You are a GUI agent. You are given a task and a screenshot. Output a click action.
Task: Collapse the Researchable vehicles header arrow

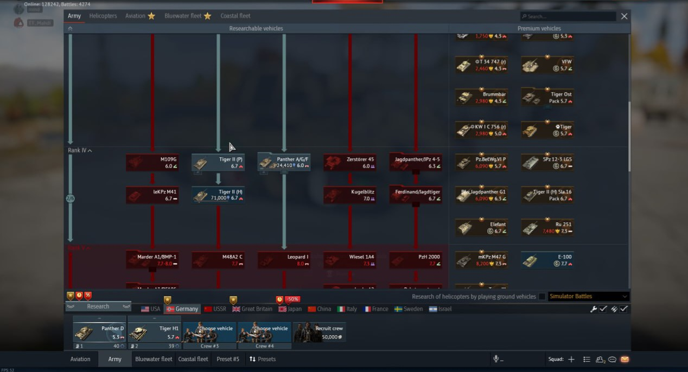(x=70, y=28)
